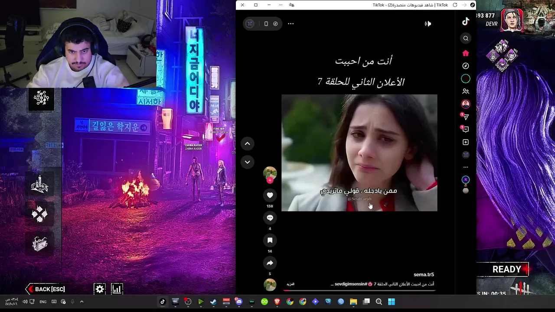This screenshot has width=555, height=312.
Task: Go to TikTok Home feed icon
Action: click(466, 53)
